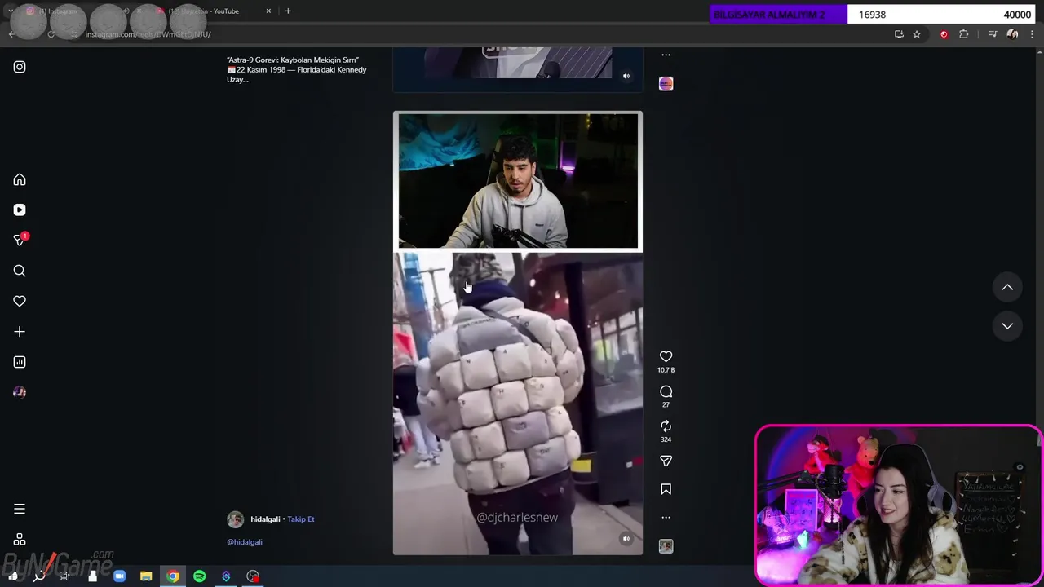Follow hidalgali via Takip Et
The height and width of the screenshot is (587, 1044).
click(x=300, y=519)
